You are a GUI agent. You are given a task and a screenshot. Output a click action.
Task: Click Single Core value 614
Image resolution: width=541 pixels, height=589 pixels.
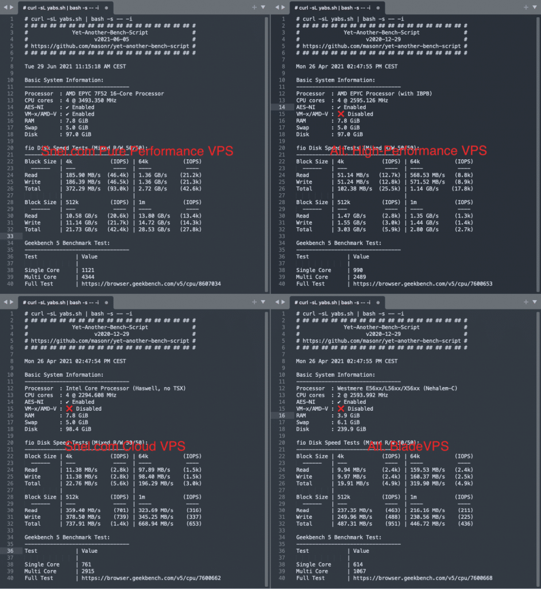tap(358, 565)
